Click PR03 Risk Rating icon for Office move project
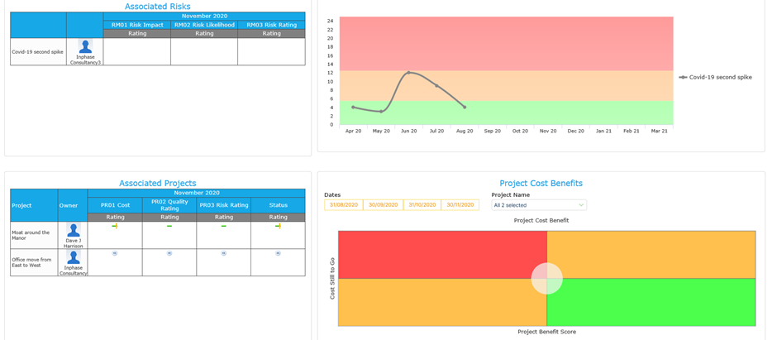This screenshot has width=777, height=340. point(223,253)
